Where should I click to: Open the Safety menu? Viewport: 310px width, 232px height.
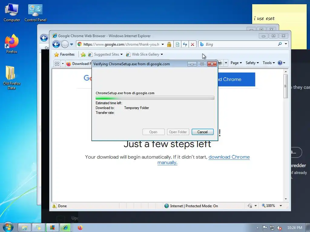[x=252, y=63]
